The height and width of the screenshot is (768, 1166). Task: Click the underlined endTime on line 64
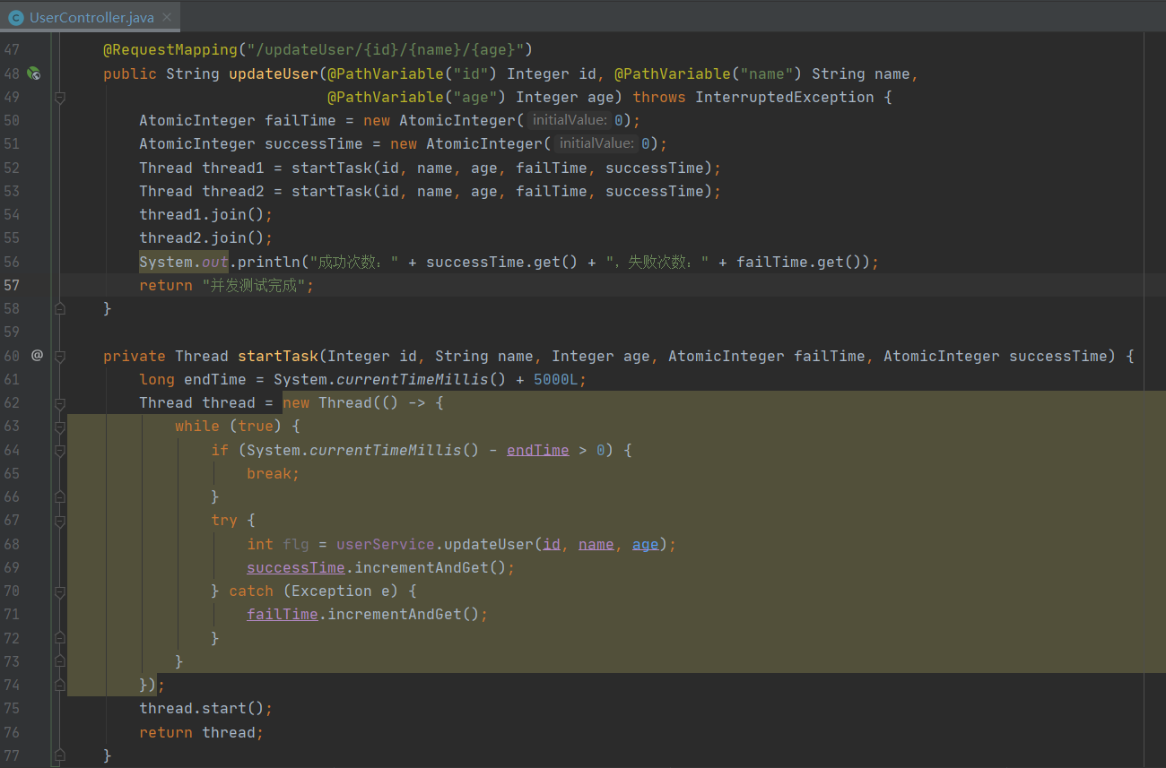click(x=538, y=450)
